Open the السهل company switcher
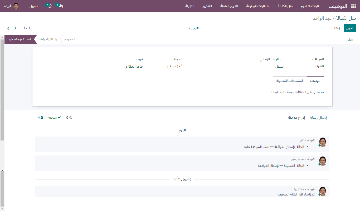 34,6
